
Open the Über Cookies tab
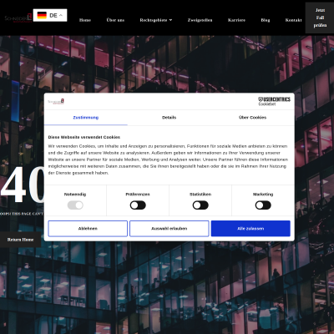click(253, 118)
